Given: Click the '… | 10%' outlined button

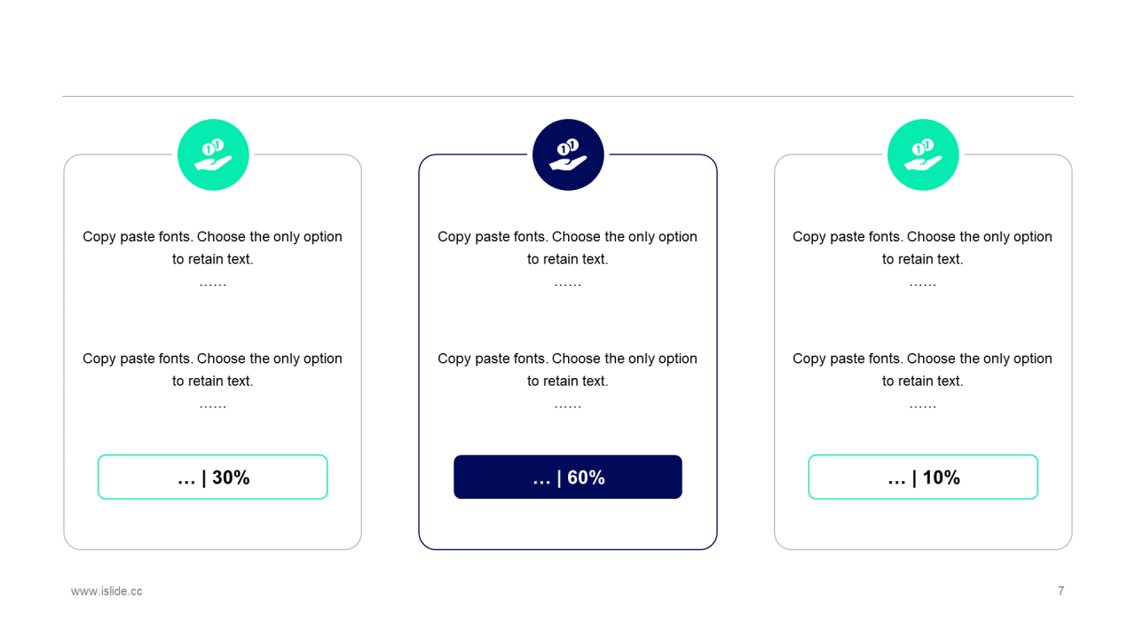Looking at the screenshot, I should (923, 477).
